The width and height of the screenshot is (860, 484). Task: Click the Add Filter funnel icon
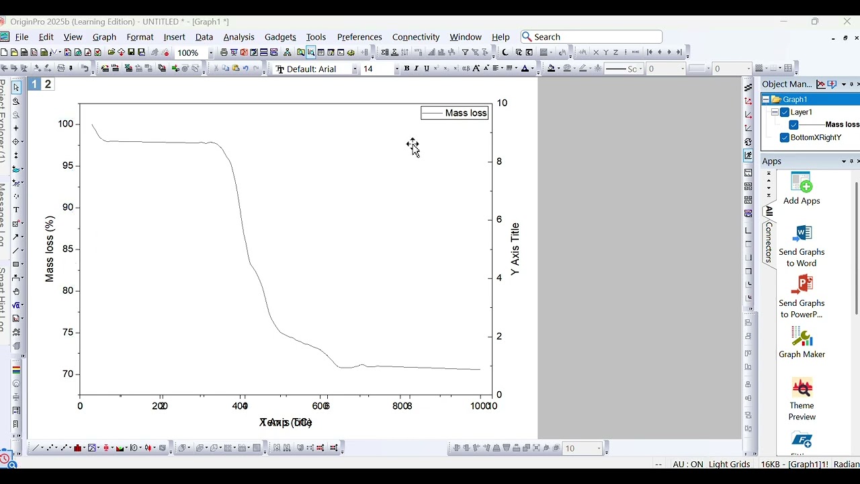pyautogui.click(x=465, y=52)
